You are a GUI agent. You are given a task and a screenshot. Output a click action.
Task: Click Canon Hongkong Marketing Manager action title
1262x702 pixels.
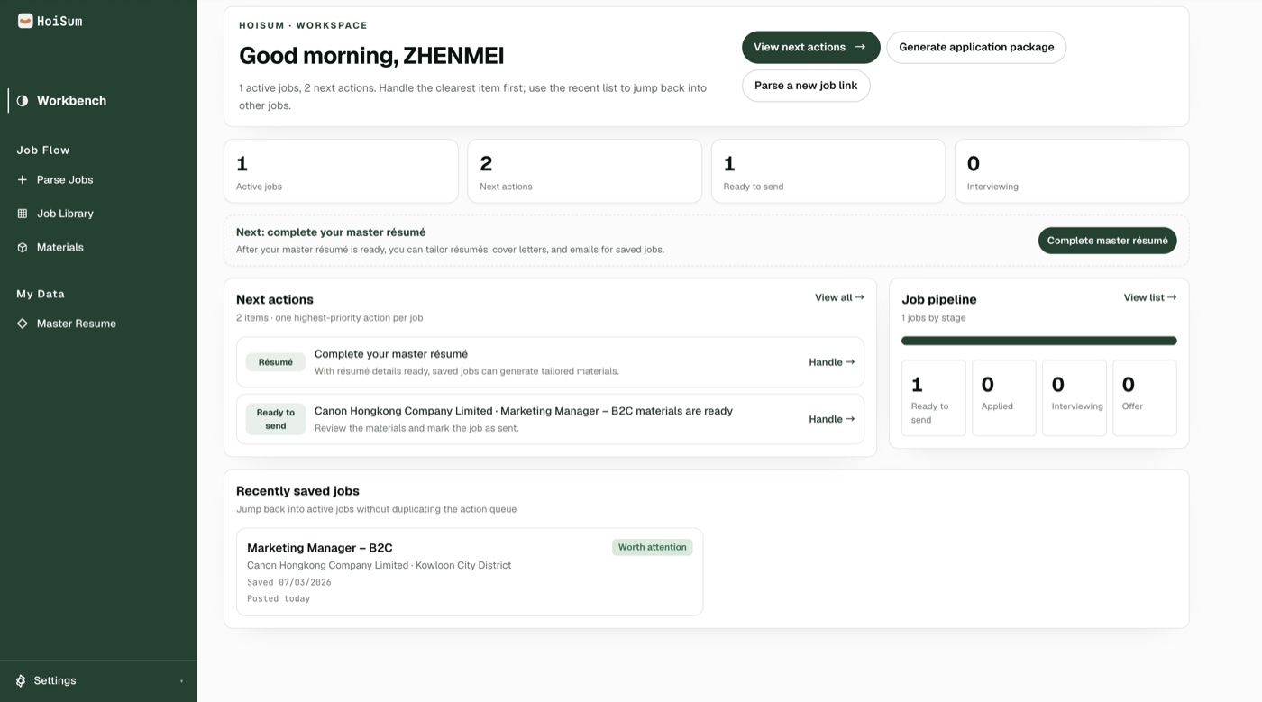pos(524,411)
